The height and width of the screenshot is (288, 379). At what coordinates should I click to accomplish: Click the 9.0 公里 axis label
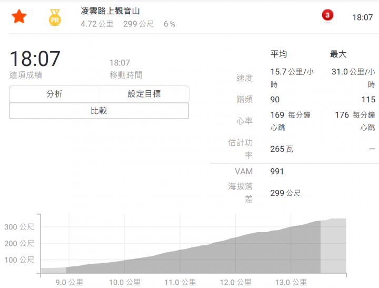(69, 282)
